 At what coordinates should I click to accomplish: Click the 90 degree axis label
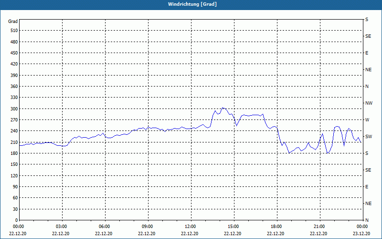coord(15,186)
